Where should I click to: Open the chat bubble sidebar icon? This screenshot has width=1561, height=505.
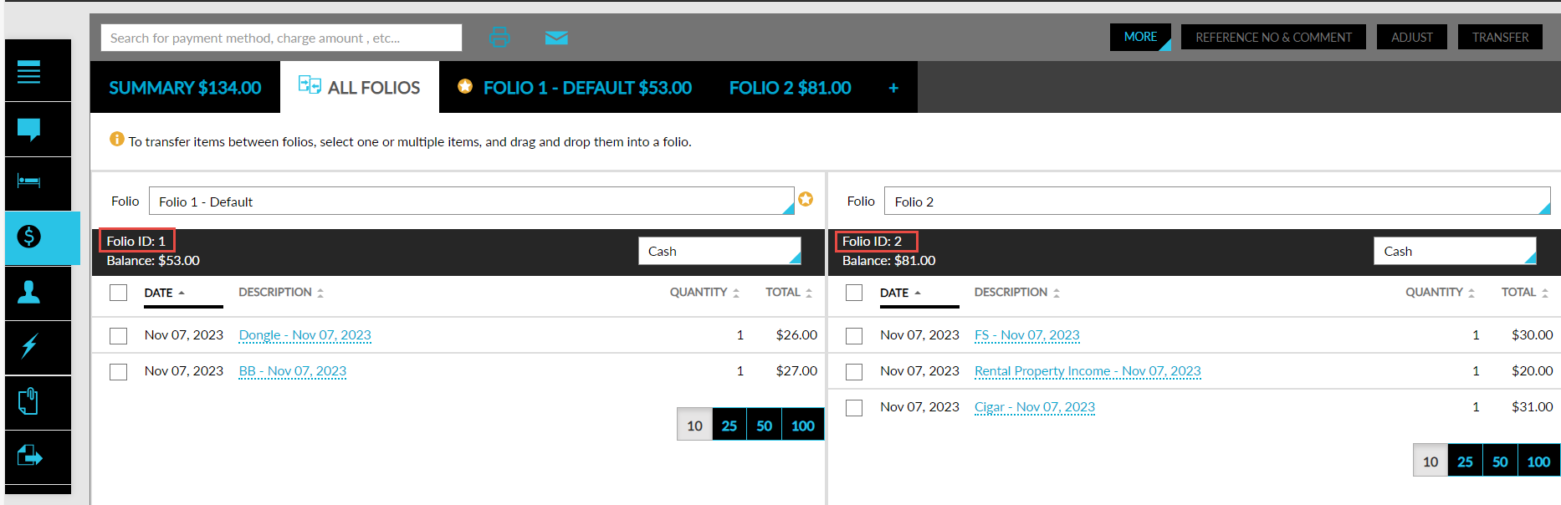pyautogui.click(x=29, y=130)
